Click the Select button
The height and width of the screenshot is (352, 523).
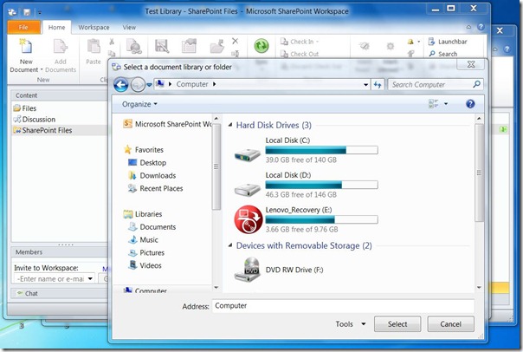point(397,324)
